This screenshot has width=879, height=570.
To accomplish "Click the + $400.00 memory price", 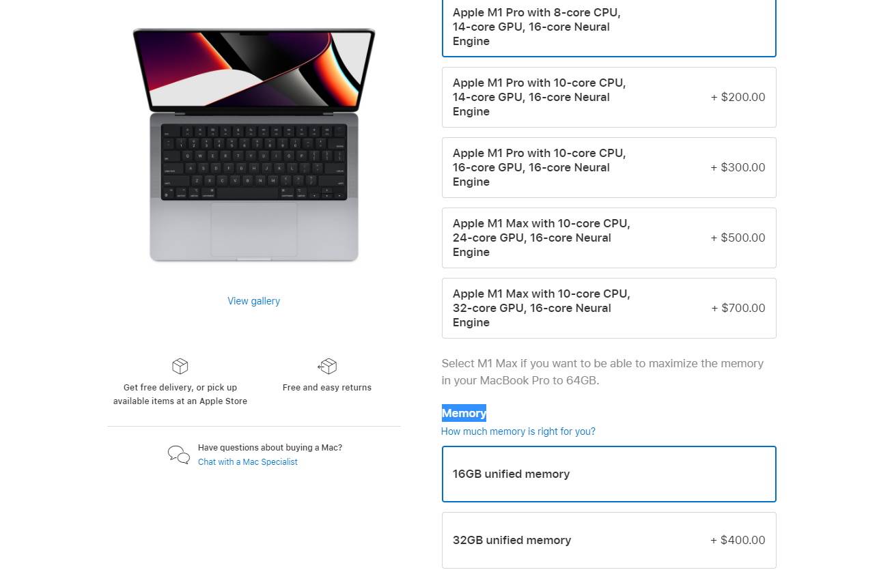I will click(738, 540).
